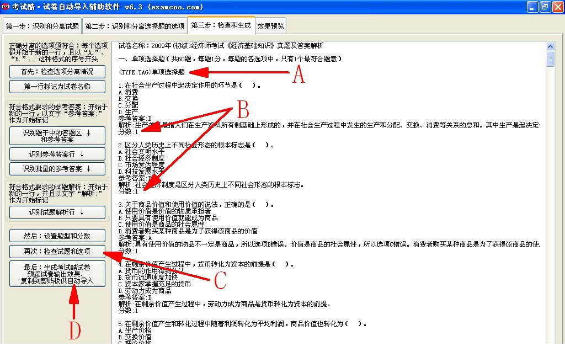This screenshot has width=565, height=357.
Task: Click option B.交换价值 under question 5
Action: pyautogui.click(x=135, y=337)
